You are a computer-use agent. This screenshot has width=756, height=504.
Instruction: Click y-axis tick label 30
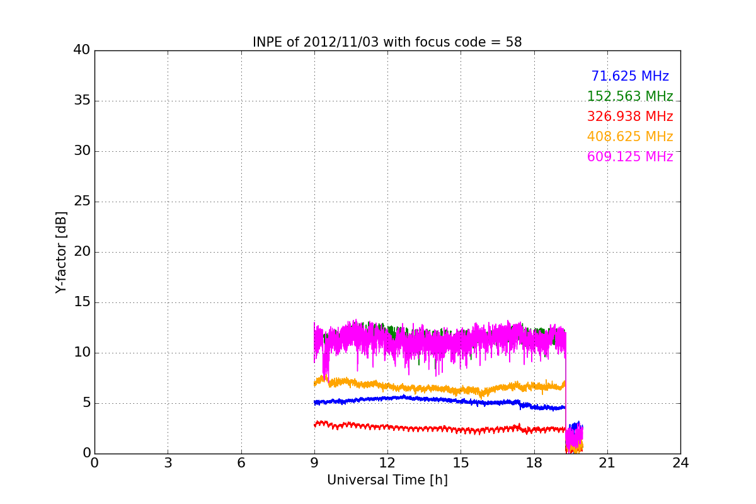click(82, 151)
